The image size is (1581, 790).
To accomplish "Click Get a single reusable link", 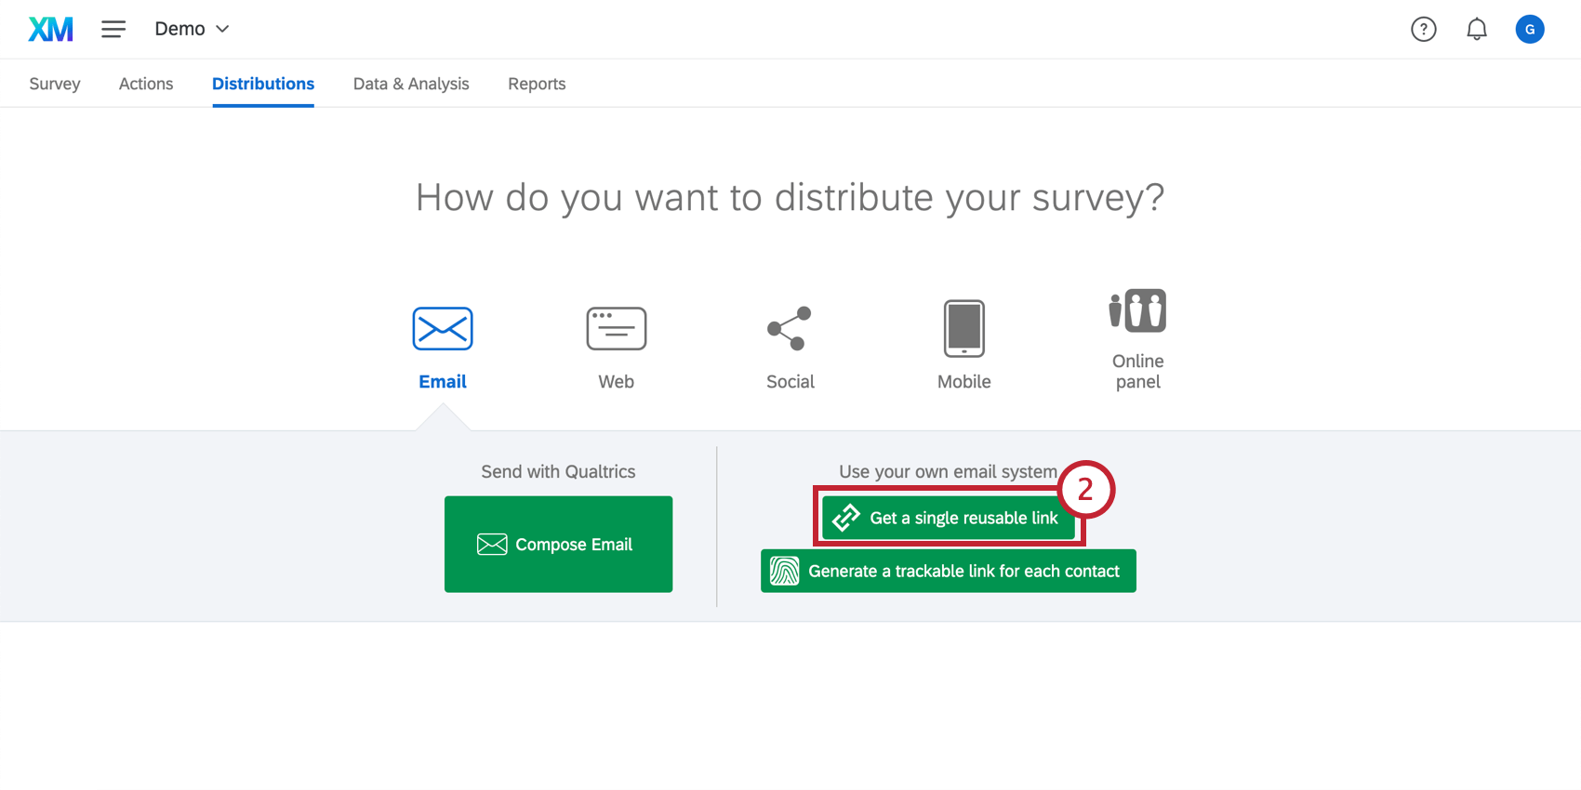I will [948, 518].
